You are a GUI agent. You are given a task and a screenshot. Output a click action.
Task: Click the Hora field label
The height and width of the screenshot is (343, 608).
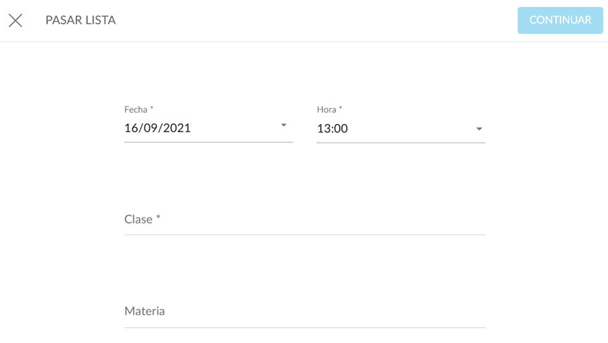pyautogui.click(x=327, y=110)
